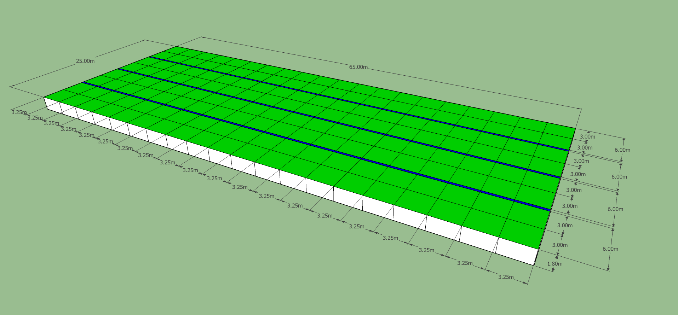Click the 3.00m label directly above 1.80m

[560, 245]
